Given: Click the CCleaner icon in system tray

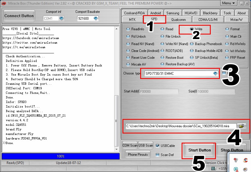Looking at the screenshot, I should 245,160.
